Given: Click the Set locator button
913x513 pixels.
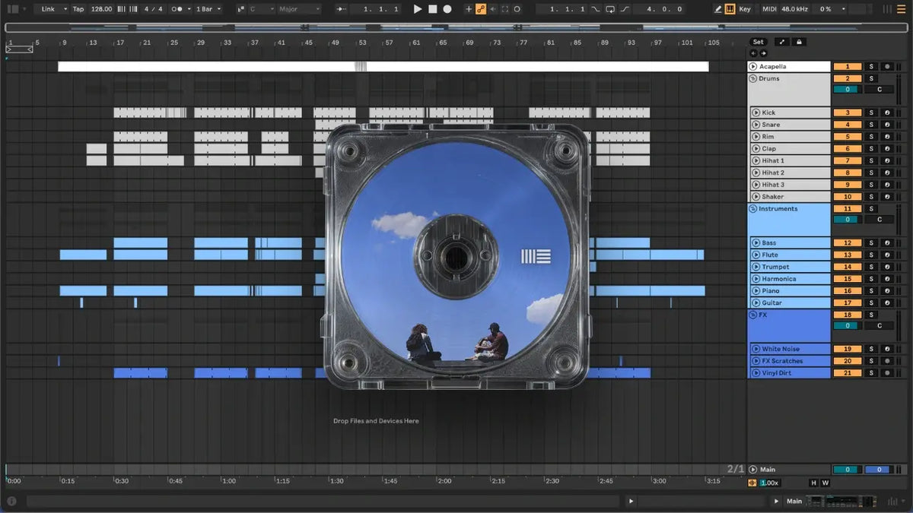Looking at the screenshot, I should [x=758, y=42].
